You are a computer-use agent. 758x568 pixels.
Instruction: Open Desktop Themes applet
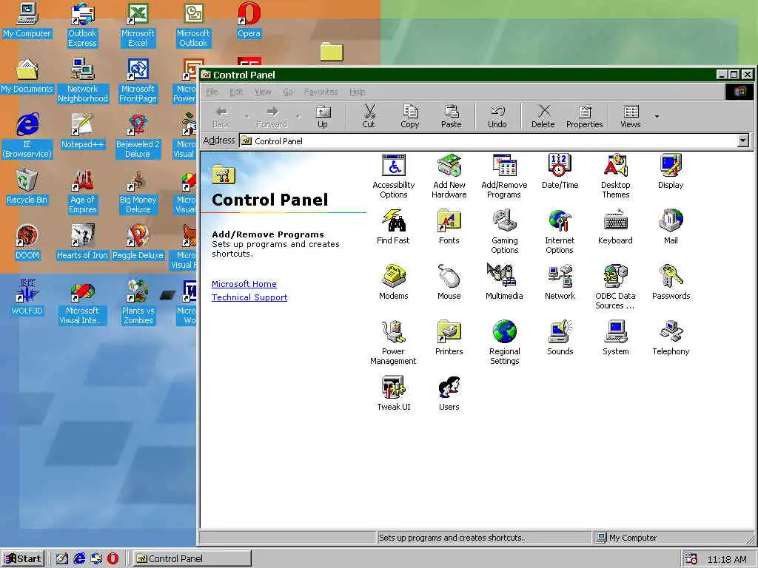(615, 177)
